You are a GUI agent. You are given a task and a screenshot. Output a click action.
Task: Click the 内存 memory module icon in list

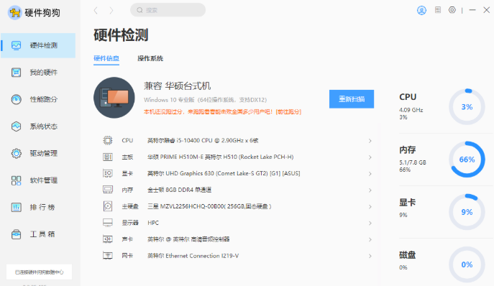pos(108,190)
